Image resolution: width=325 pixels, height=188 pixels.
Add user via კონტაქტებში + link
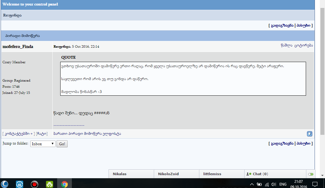point(19,134)
